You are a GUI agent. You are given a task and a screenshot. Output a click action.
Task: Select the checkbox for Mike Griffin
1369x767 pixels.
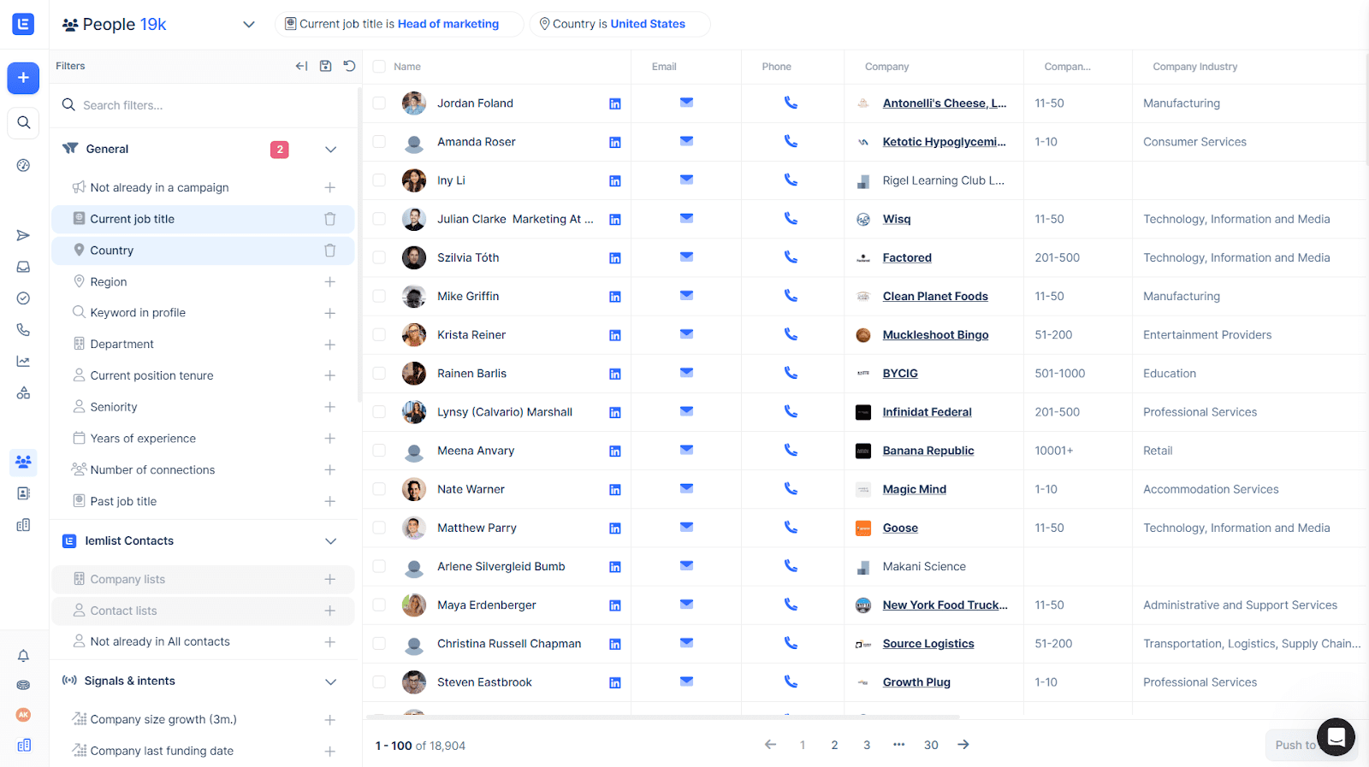[x=379, y=296]
